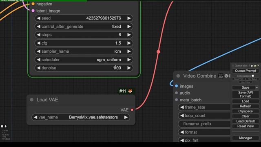The height and width of the screenshot is (147, 261).
Task: Click the green icon beside settings gear
Action: [255, 66]
